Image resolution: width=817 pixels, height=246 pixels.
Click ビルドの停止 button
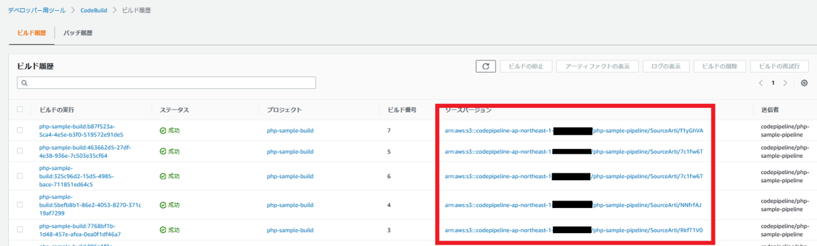(526, 66)
